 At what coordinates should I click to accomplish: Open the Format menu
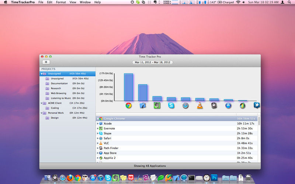[x=61, y=2]
